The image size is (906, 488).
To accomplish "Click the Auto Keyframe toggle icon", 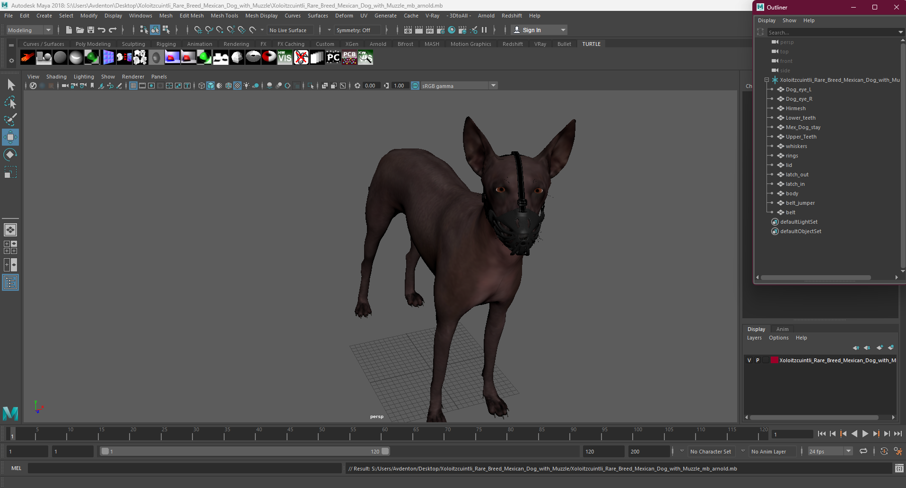I will [884, 451].
